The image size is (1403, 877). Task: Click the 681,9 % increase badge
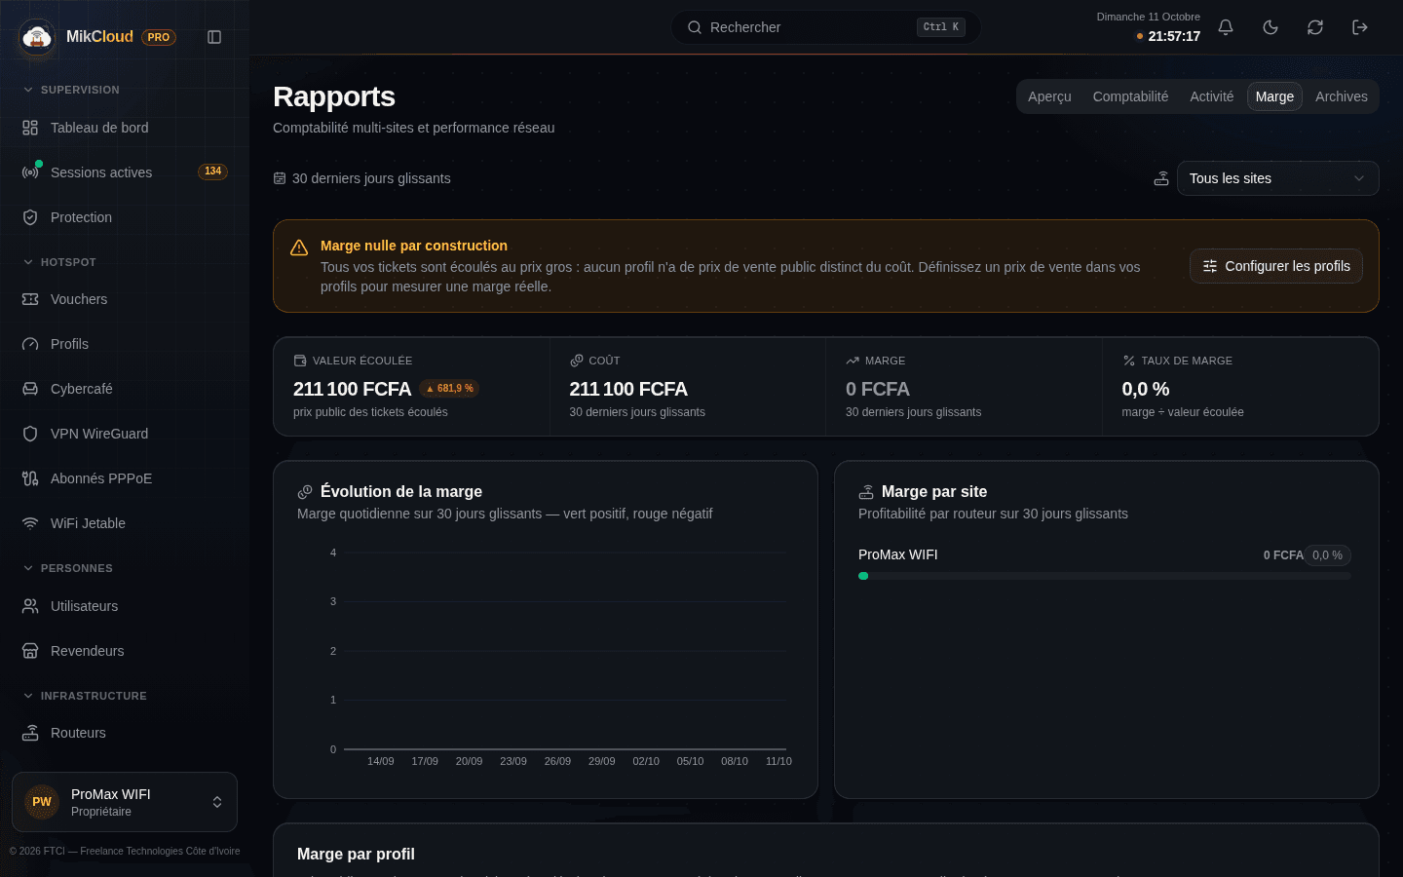449,388
